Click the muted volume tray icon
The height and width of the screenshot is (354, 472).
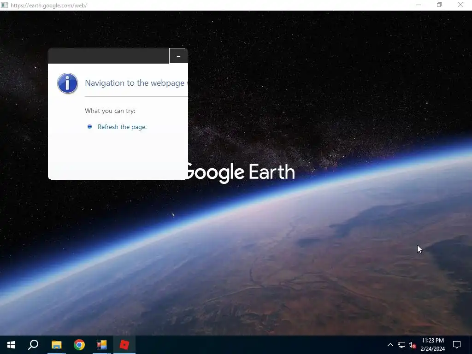click(x=412, y=345)
